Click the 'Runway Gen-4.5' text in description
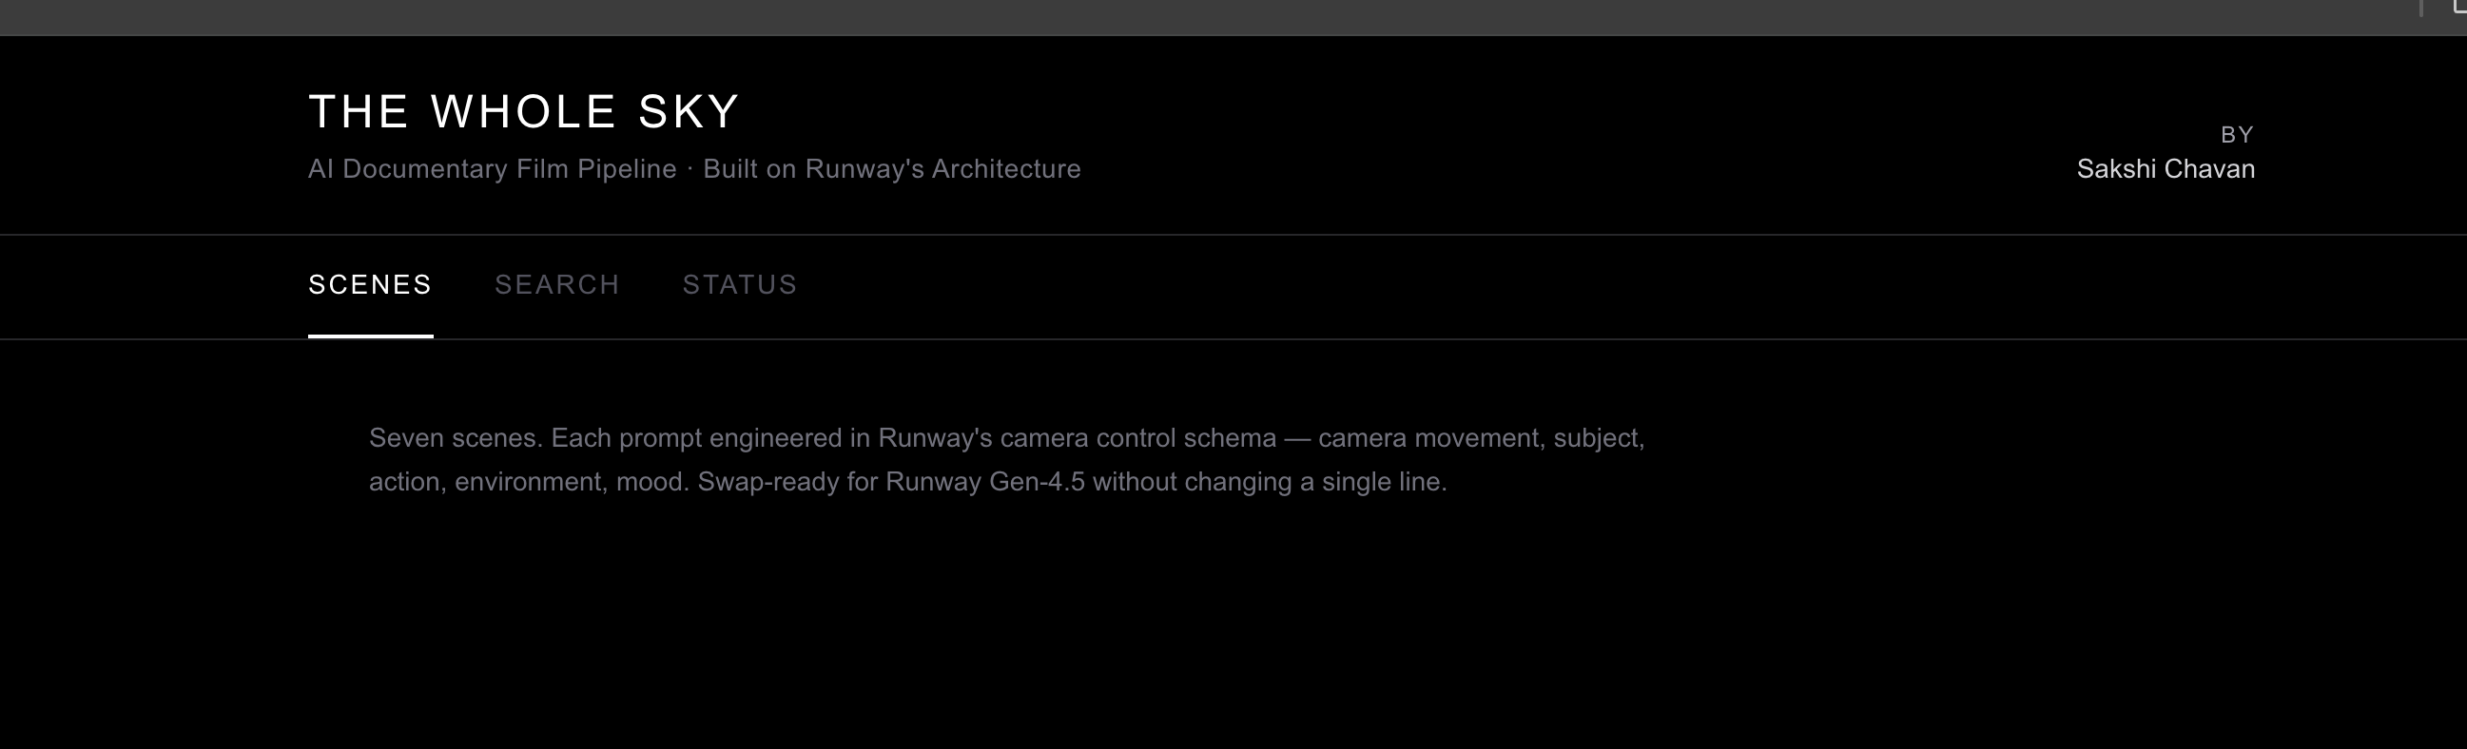The image size is (2467, 749). click(x=984, y=482)
